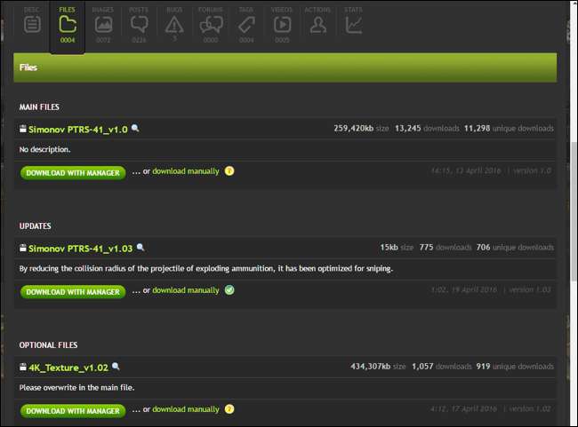Screen dimensions: 578x427
Task: Click yellow status icon for PTRS-41_v1.0 download
Action: pos(229,170)
